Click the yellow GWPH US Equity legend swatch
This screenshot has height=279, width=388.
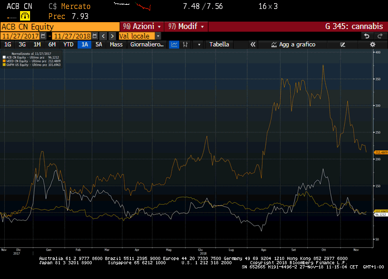point(4,65)
